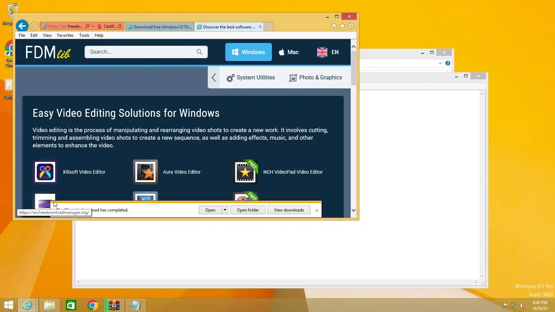Click the address bar search magnifier icon
This screenshot has height=312, width=555.
[87, 26]
